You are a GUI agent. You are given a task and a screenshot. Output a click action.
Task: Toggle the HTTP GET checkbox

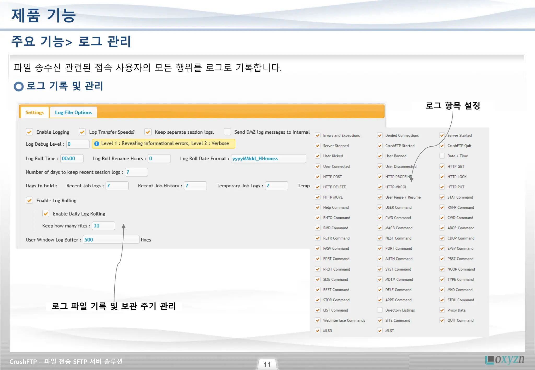pyautogui.click(x=442, y=166)
